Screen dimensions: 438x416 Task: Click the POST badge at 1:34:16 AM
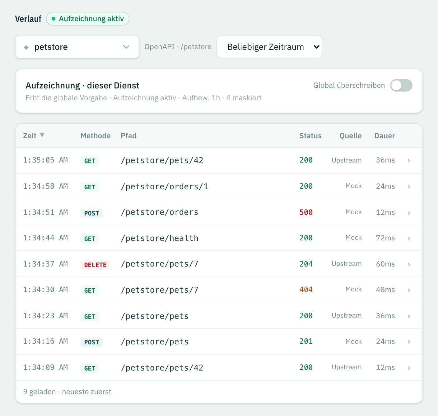pyautogui.click(x=91, y=342)
